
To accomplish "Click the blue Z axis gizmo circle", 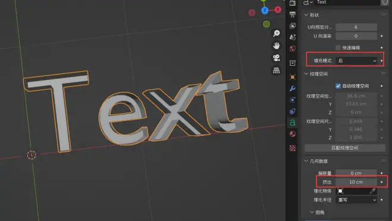I will [x=265, y=10].
